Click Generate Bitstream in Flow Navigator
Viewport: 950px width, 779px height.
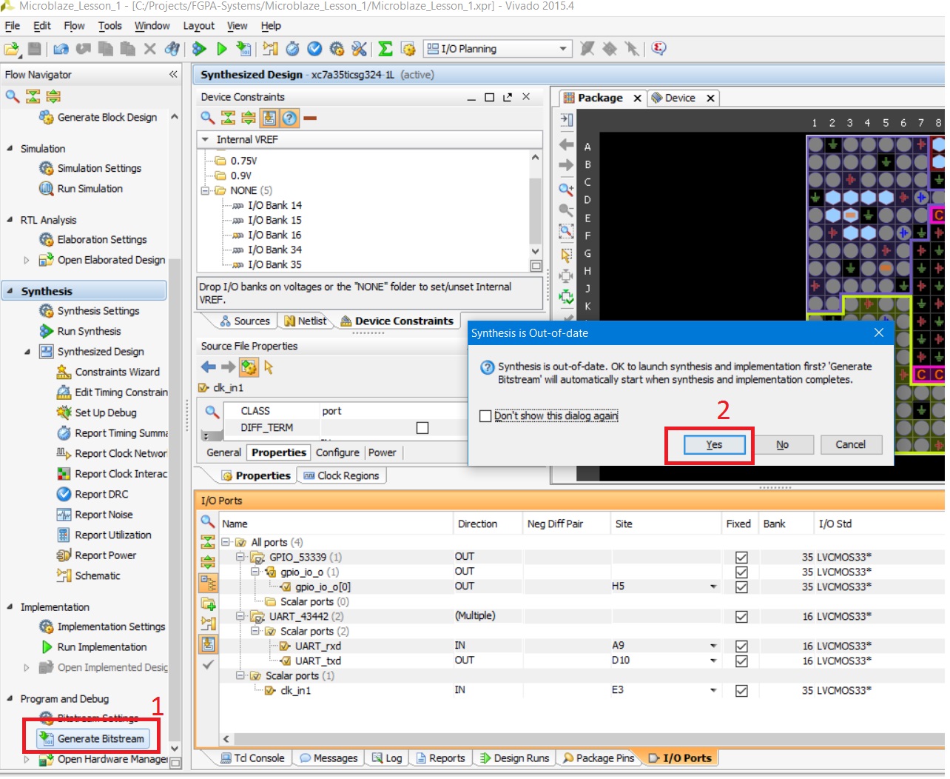click(101, 738)
